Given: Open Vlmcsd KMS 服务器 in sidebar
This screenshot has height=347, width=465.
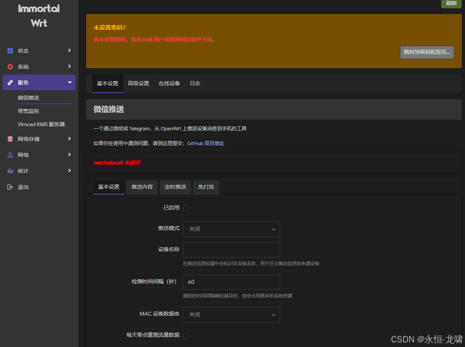Looking at the screenshot, I should click(x=41, y=124).
